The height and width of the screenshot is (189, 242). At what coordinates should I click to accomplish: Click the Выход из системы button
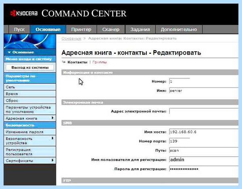[x=30, y=67]
